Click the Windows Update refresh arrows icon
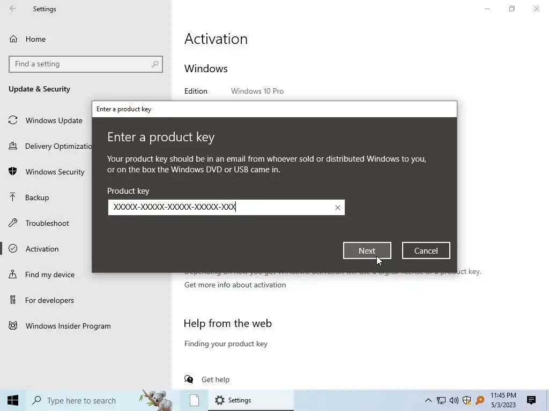This screenshot has height=411, width=549. click(x=13, y=120)
